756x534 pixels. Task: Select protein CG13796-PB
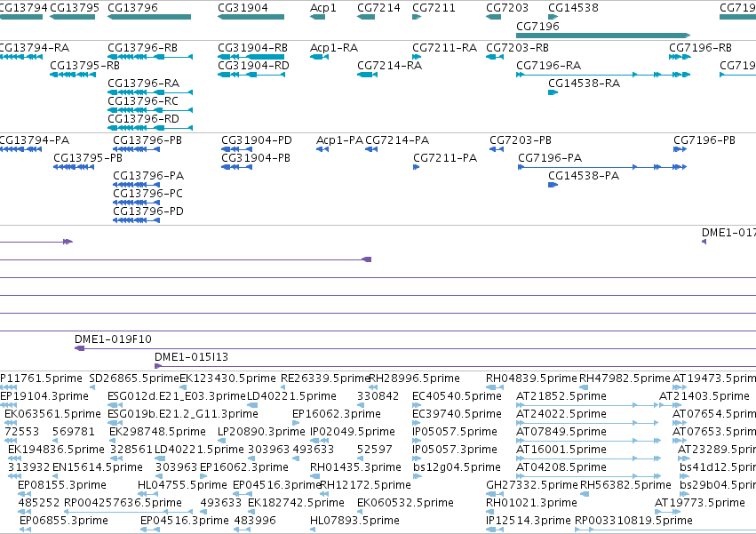[137, 149]
